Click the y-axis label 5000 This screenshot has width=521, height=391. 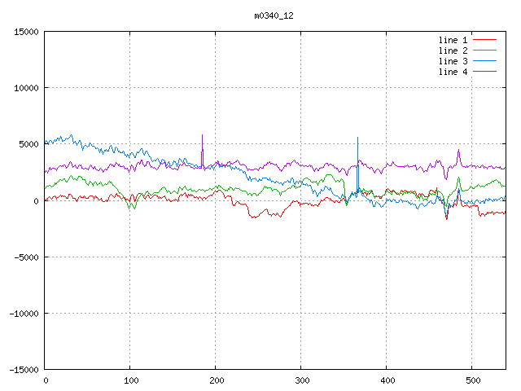(x=28, y=144)
